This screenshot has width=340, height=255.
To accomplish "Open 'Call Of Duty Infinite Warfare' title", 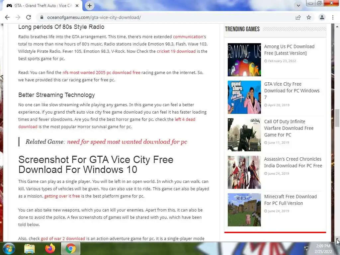I will point(289,128).
